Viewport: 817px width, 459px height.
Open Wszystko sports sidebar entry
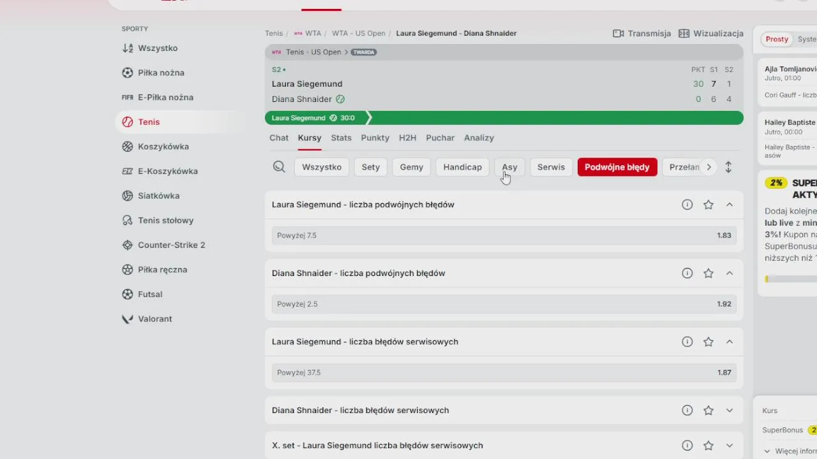tap(150, 48)
